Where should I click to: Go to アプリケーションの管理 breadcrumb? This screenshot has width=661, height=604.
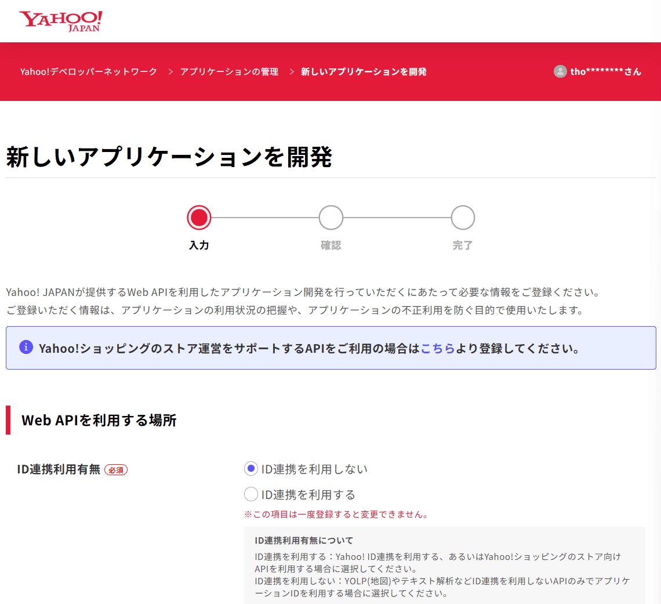(229, 72)
